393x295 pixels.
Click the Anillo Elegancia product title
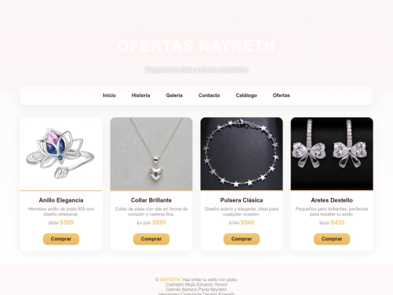coord(61,200)
